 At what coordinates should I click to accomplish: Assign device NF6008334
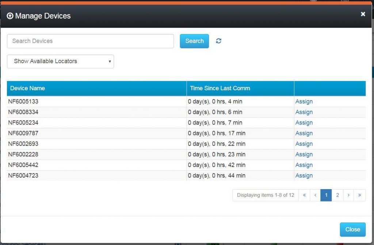coord(304,112)
